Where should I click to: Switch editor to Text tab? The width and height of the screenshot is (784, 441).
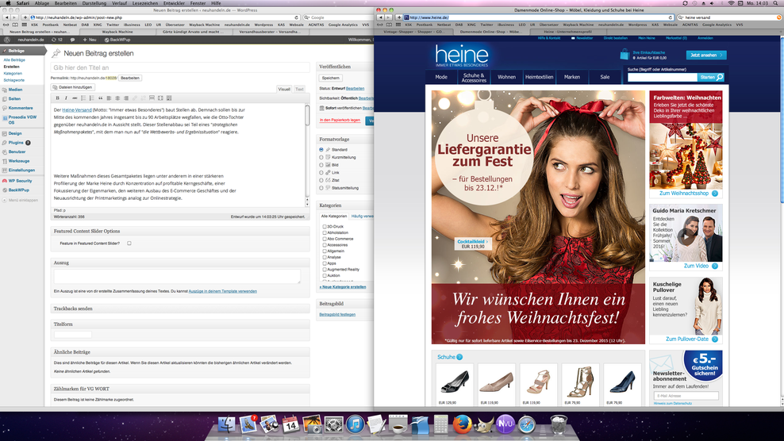pyautogui.click(x=299, y=89)
